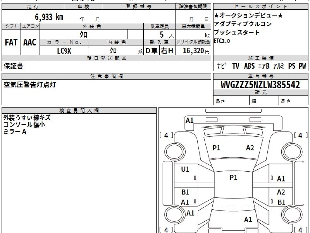Click the 乗車定員 header

click(160, 26)
